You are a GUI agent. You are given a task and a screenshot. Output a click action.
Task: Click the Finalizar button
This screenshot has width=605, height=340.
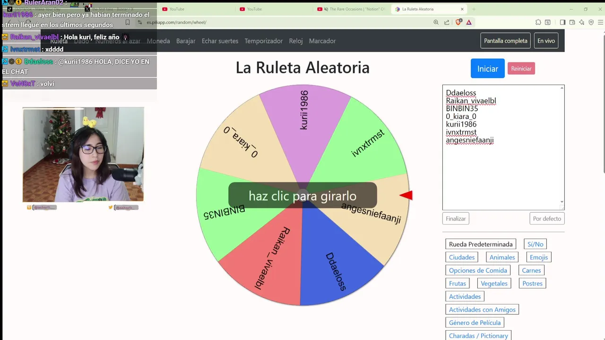click(456, 219)
